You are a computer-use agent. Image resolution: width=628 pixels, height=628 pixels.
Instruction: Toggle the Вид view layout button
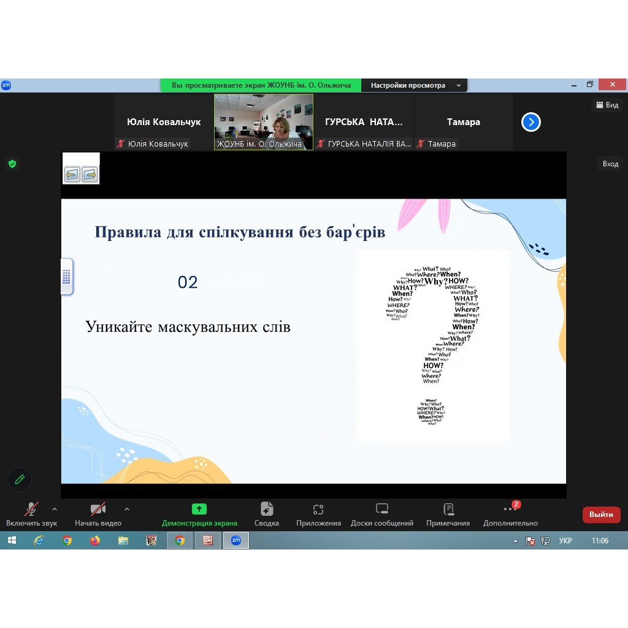click(x=607, y=105)
